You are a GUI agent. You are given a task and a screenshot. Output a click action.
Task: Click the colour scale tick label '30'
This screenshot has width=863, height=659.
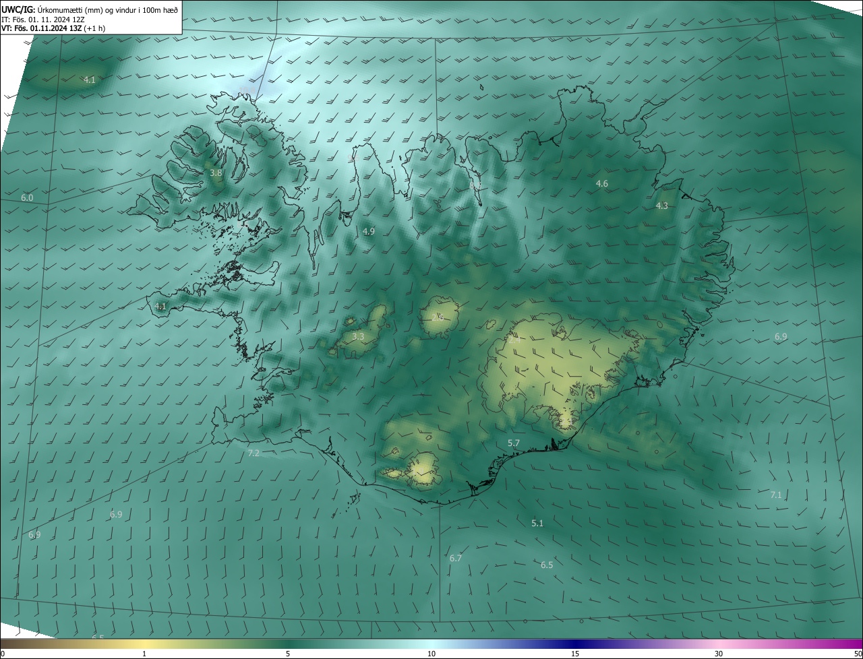click(x=719, y=654)
